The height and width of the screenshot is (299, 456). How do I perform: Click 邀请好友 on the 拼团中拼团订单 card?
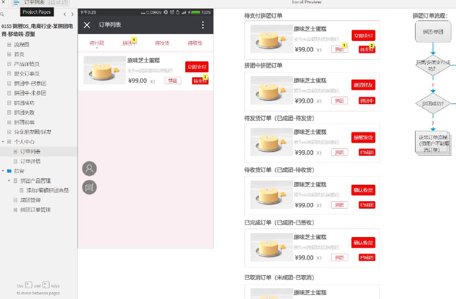tap(363, 85)
